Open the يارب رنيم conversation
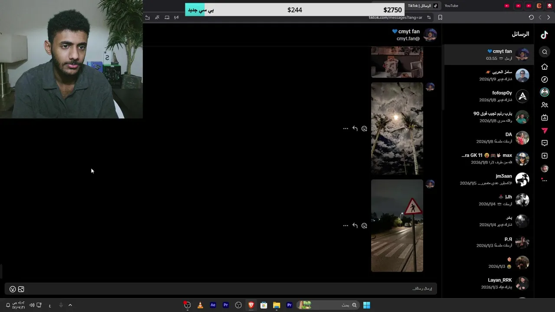This screenshot has width=555, height=312. 489,117
